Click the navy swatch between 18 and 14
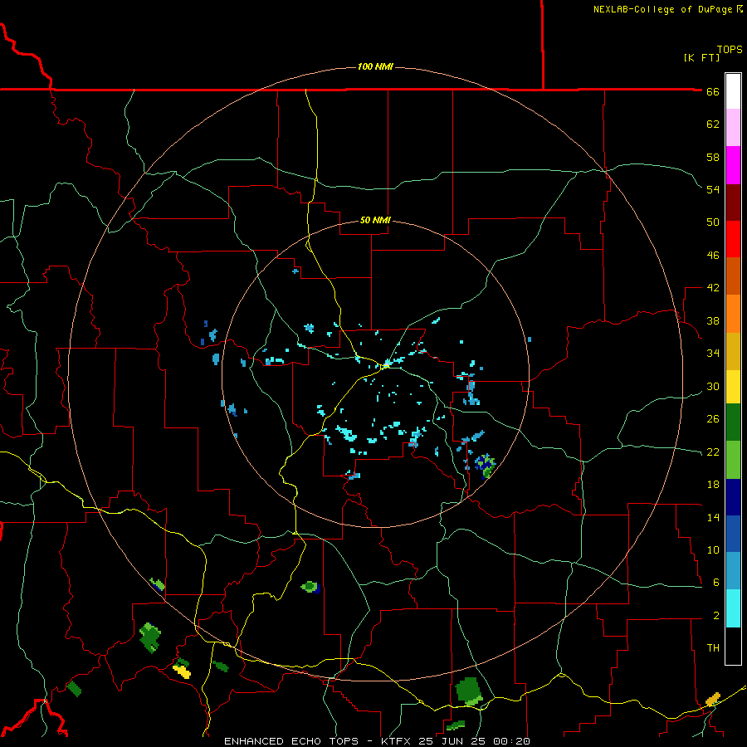The height and width of the screenshot is (747, 747). point(733,497)
